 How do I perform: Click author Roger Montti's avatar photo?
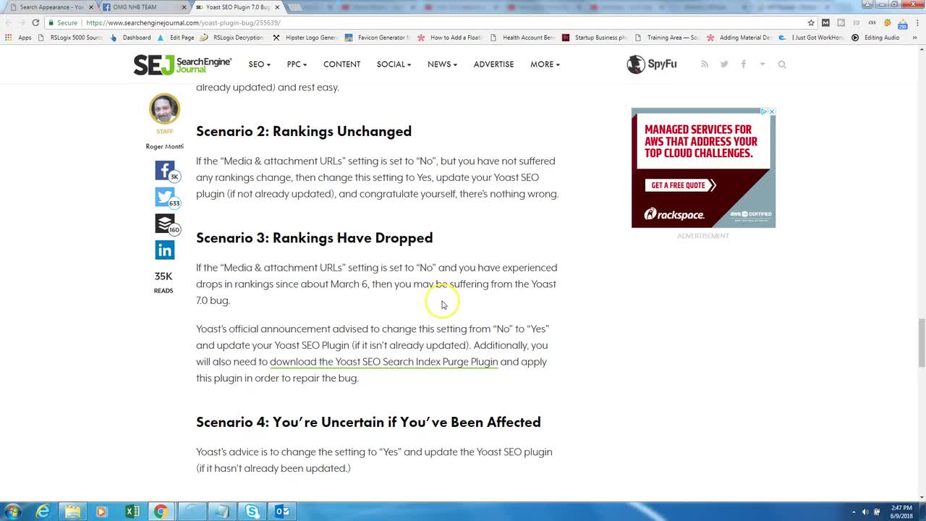pyautogui.click(x=164, y=109)
